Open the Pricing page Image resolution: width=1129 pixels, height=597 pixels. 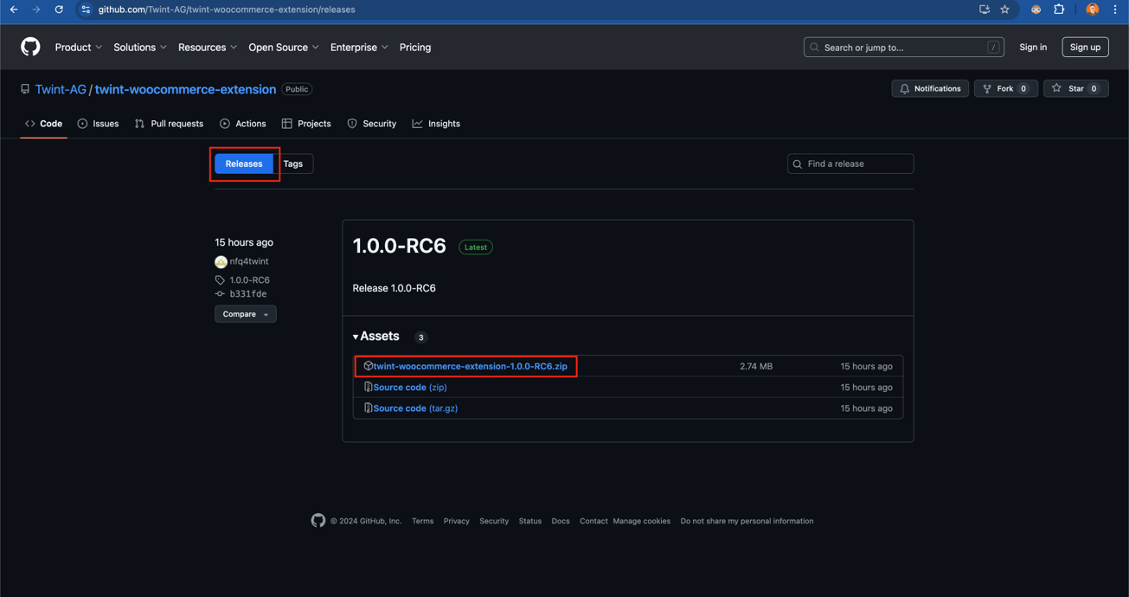point(415,48)
